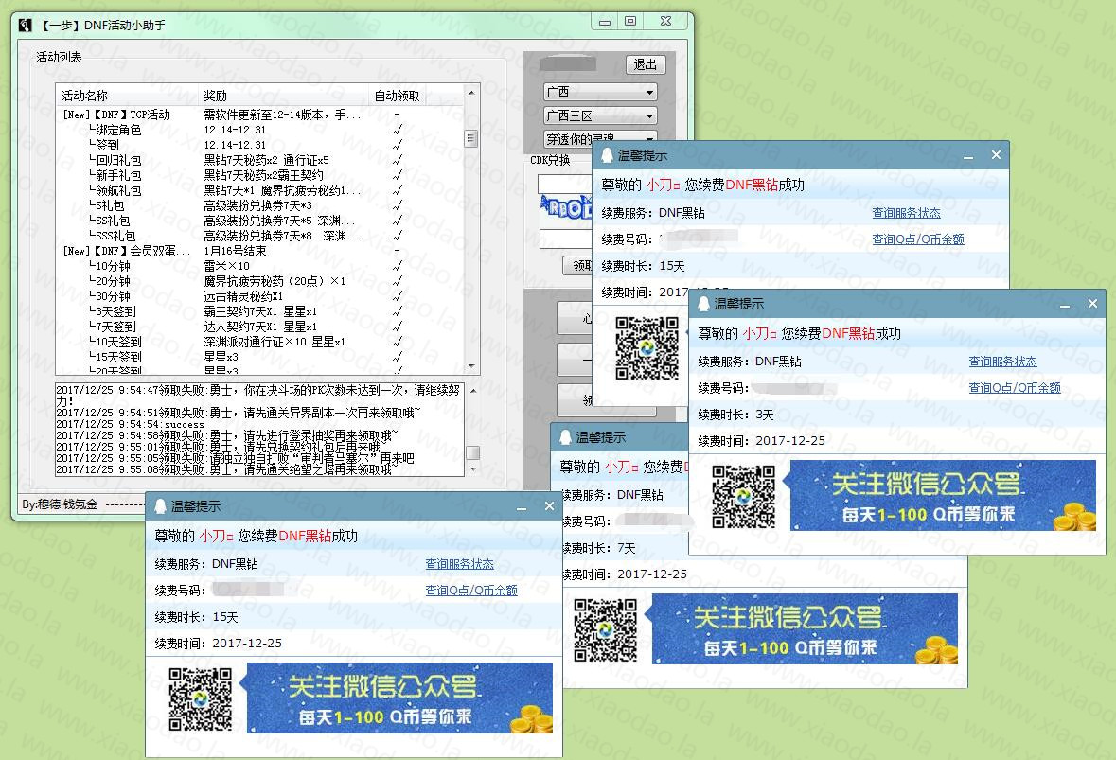Toggle auto-claim checkmark for 30分钟

click(398, 296)
